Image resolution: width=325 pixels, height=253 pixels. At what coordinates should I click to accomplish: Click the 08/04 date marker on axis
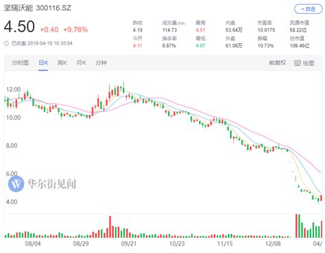(x=33, y=243)
